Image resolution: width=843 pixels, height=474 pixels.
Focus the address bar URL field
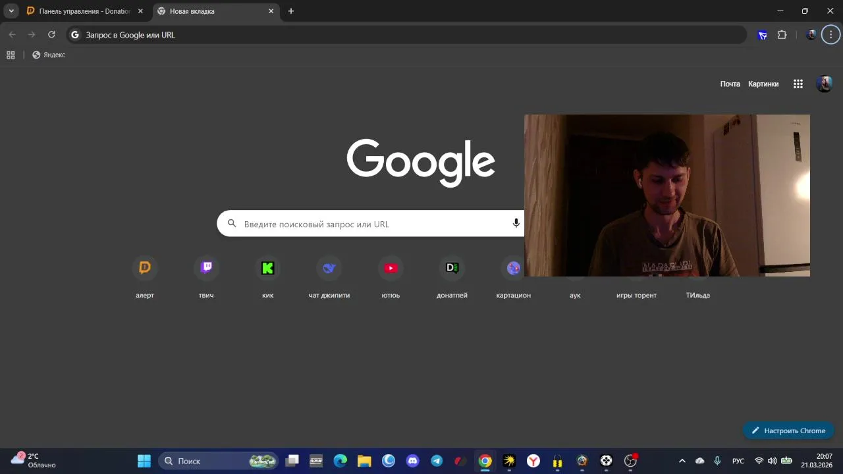pos(406,35)
